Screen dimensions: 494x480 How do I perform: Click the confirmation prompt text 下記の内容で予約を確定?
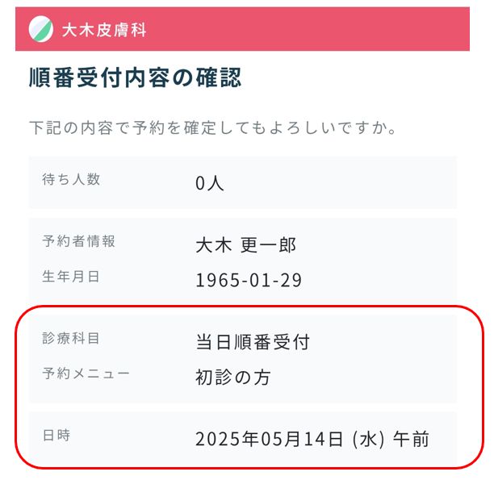click(x=123, y=127)
